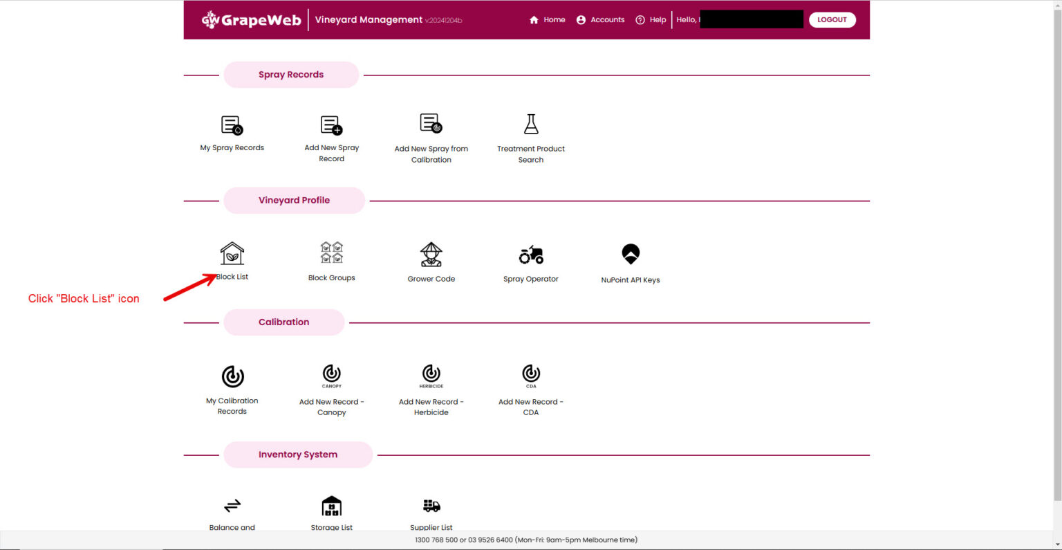Open Help menu link
Image resolution: width=1062 pixels, height=550 pixels.
click(658, 20)
